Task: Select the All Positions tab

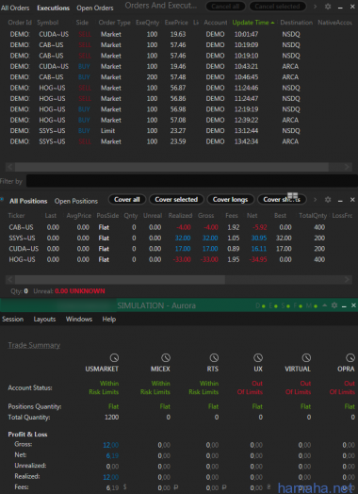Action: coord(28,201)
